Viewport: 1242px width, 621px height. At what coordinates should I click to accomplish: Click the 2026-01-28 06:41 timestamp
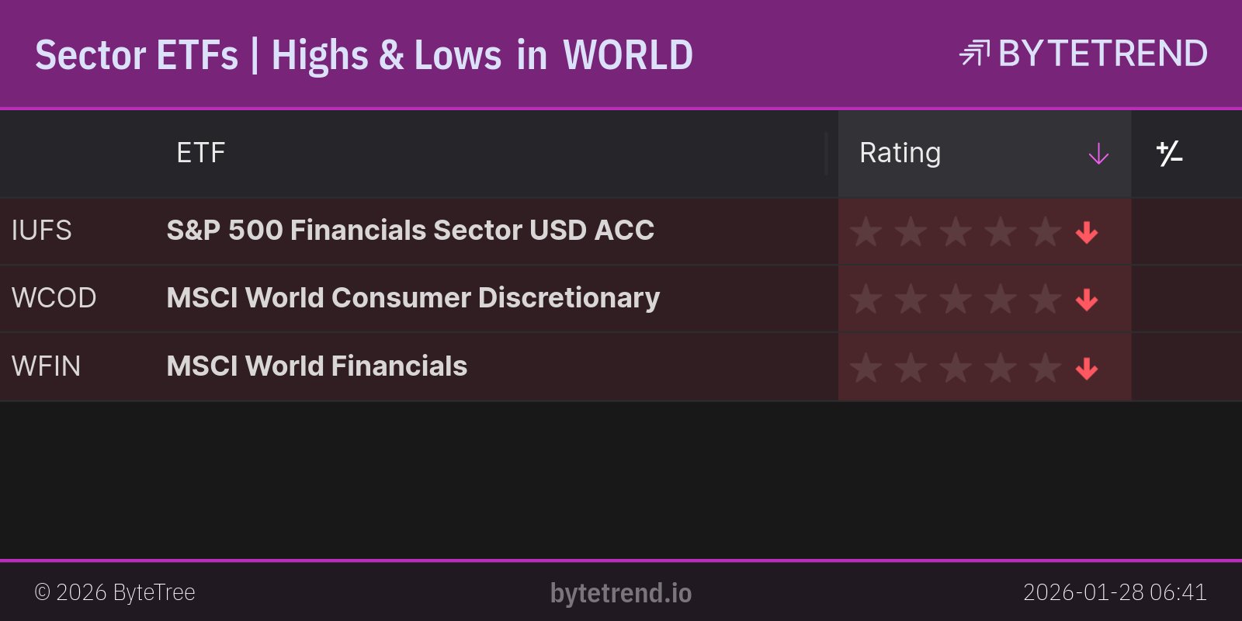point(1115,592)
